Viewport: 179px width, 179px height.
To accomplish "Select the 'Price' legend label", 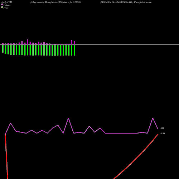I will (x=6, y=8).
